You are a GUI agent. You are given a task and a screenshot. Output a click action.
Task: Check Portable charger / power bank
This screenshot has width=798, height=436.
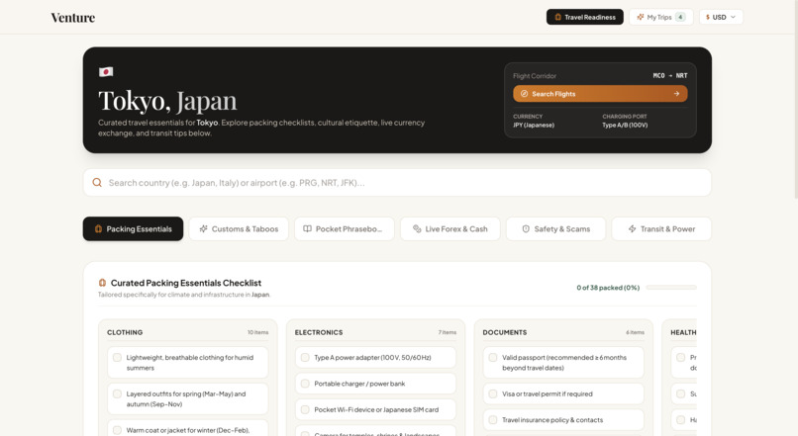[x=305, y=384]
